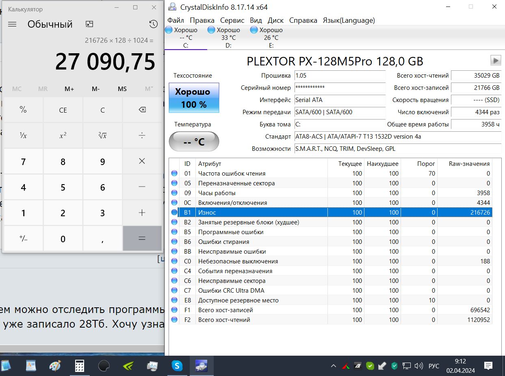Click the calculator minus key
The image size is (505, 376).
point(142,187)
